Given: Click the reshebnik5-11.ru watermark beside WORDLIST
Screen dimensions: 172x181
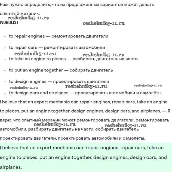Looking at the screenshot, I should pyautogui.click(x=104, y=23).
